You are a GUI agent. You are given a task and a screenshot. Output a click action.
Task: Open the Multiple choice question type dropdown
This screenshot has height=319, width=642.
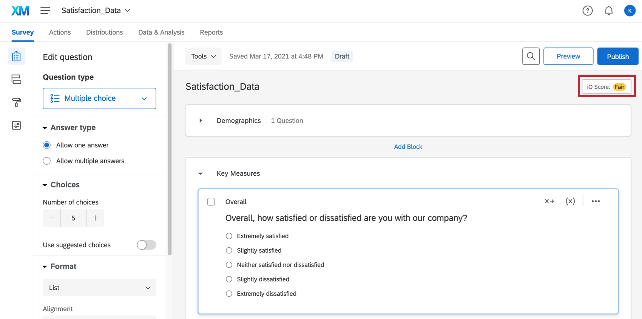pos(99,98)
